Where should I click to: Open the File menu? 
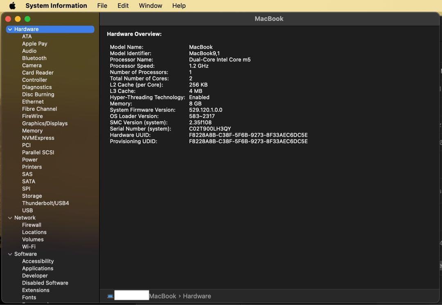[x=101, y=5]
